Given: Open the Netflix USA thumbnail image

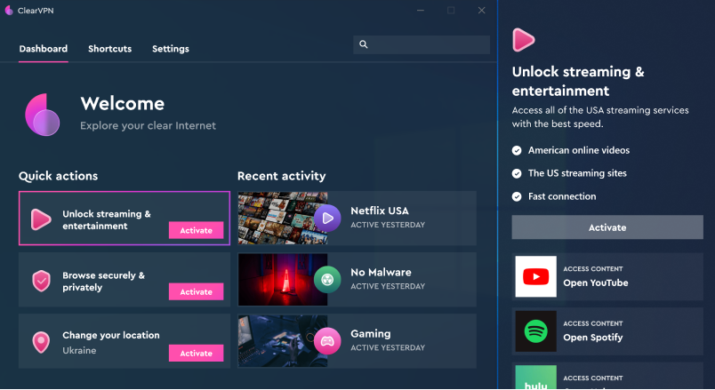Looking at the screenshot, I should pos(276,218).
